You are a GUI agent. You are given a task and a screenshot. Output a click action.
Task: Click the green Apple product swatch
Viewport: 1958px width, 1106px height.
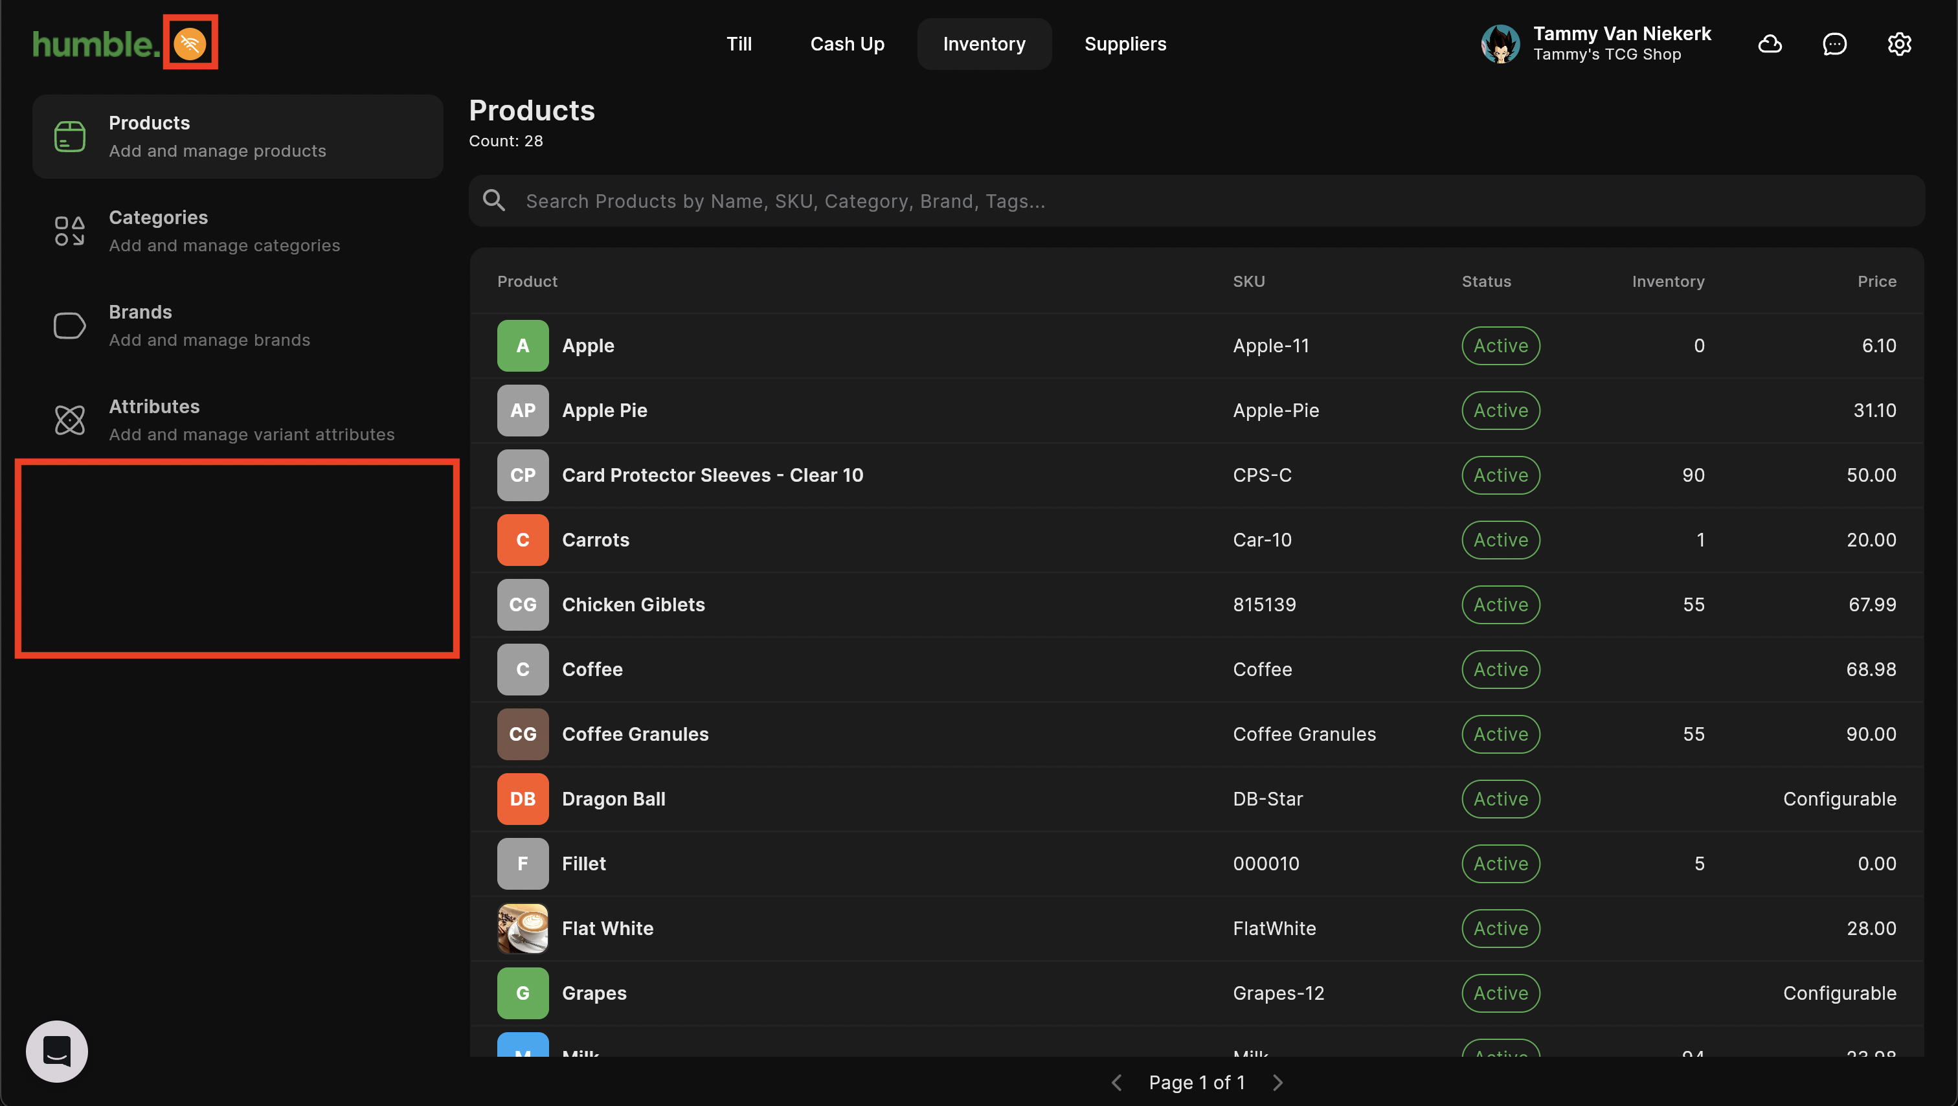(x=523, y=346)
